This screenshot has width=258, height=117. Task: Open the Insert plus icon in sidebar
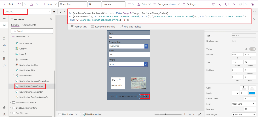(4, 32)
